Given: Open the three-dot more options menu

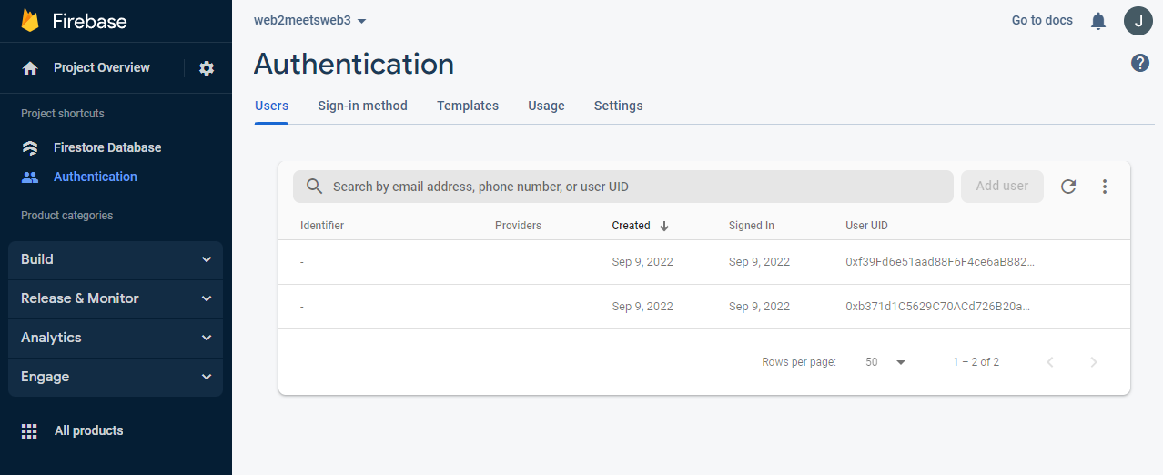Looking at the screenshot, I should (x=1105, y=187).
